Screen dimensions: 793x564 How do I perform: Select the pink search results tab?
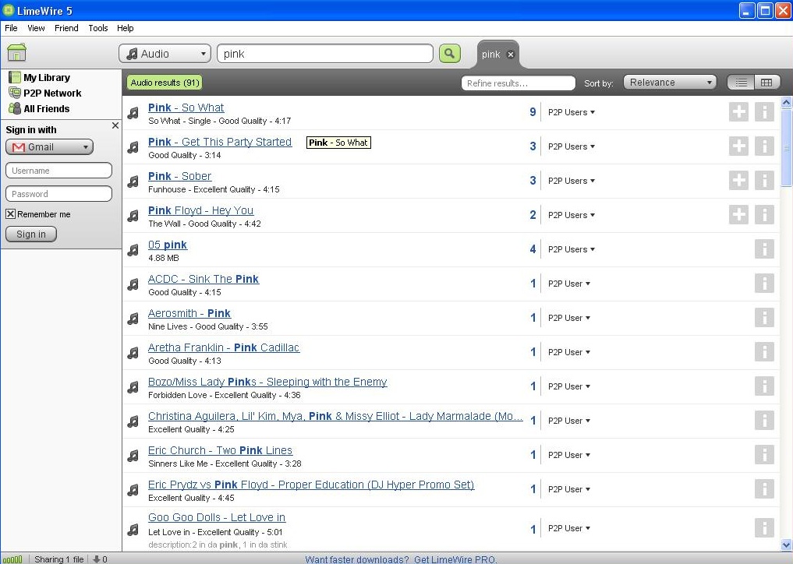[490, 55]
